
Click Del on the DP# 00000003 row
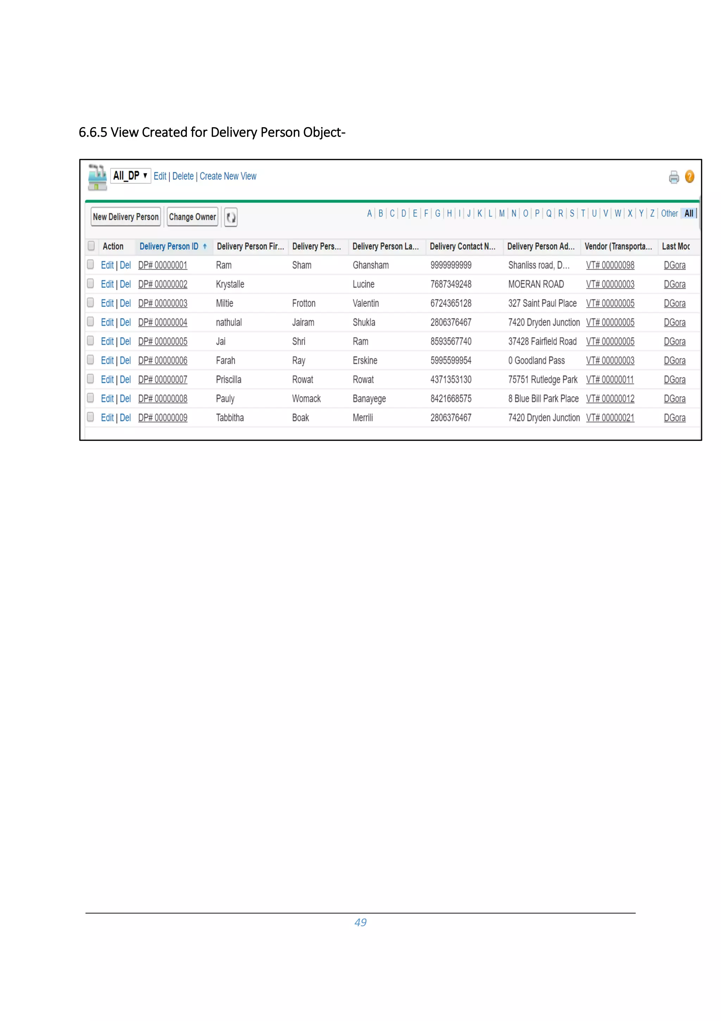click(125, 303)
